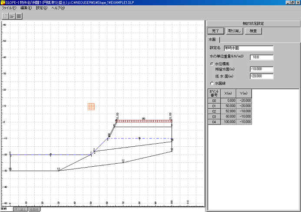Click the open file toolbar icon

pos(12,16)
